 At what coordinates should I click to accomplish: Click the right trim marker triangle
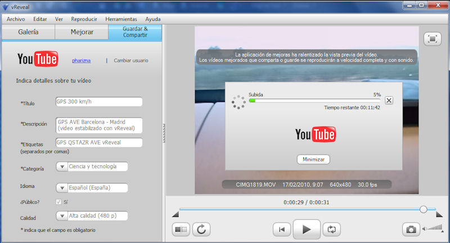tap(439, 214)
